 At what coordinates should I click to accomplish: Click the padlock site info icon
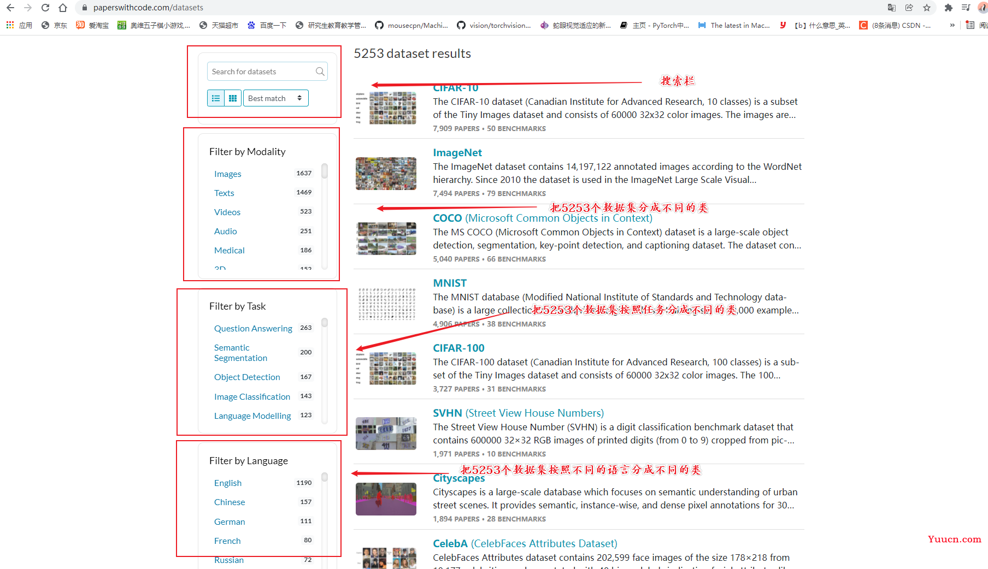pyautogui.click(x=84, y=8)
